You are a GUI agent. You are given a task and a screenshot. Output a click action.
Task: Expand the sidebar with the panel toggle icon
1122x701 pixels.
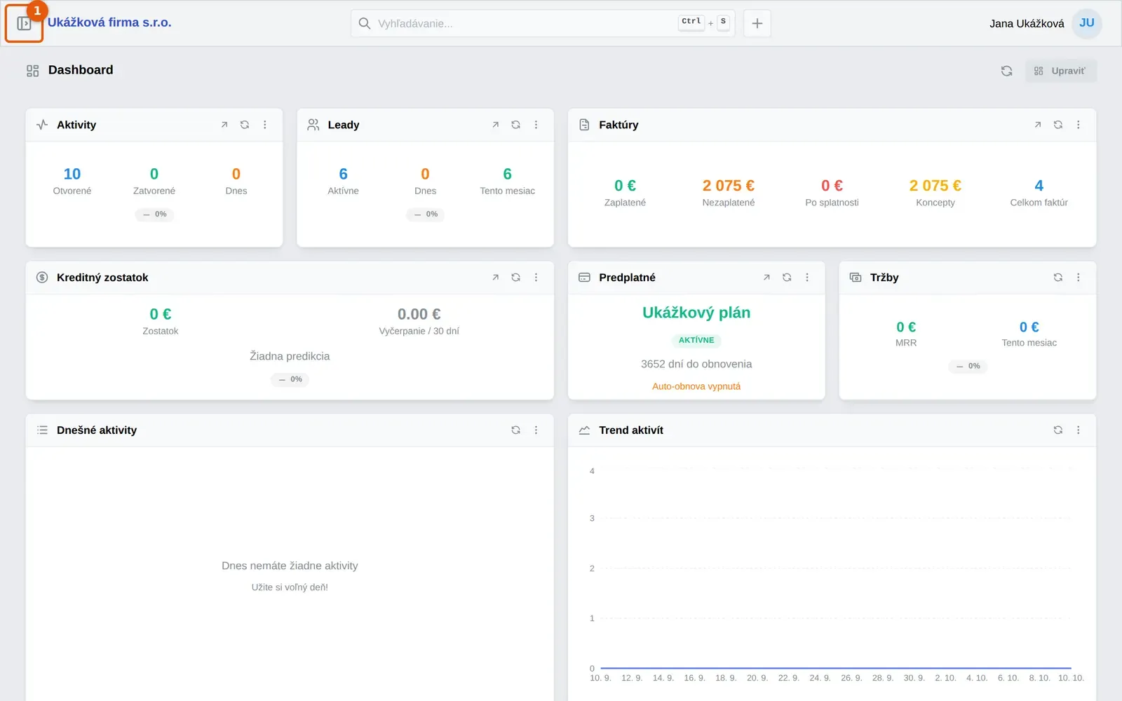(x=24, y=23)
